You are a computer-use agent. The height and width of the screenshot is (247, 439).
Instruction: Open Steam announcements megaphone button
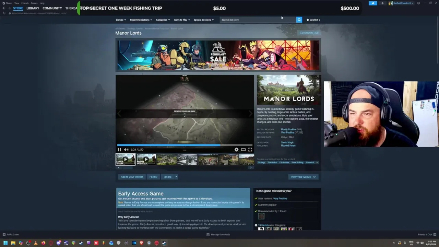point(373,3)
